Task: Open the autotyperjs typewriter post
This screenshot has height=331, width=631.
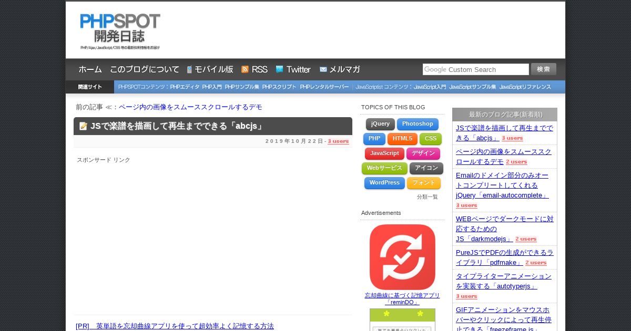Action: coord(504,281)
